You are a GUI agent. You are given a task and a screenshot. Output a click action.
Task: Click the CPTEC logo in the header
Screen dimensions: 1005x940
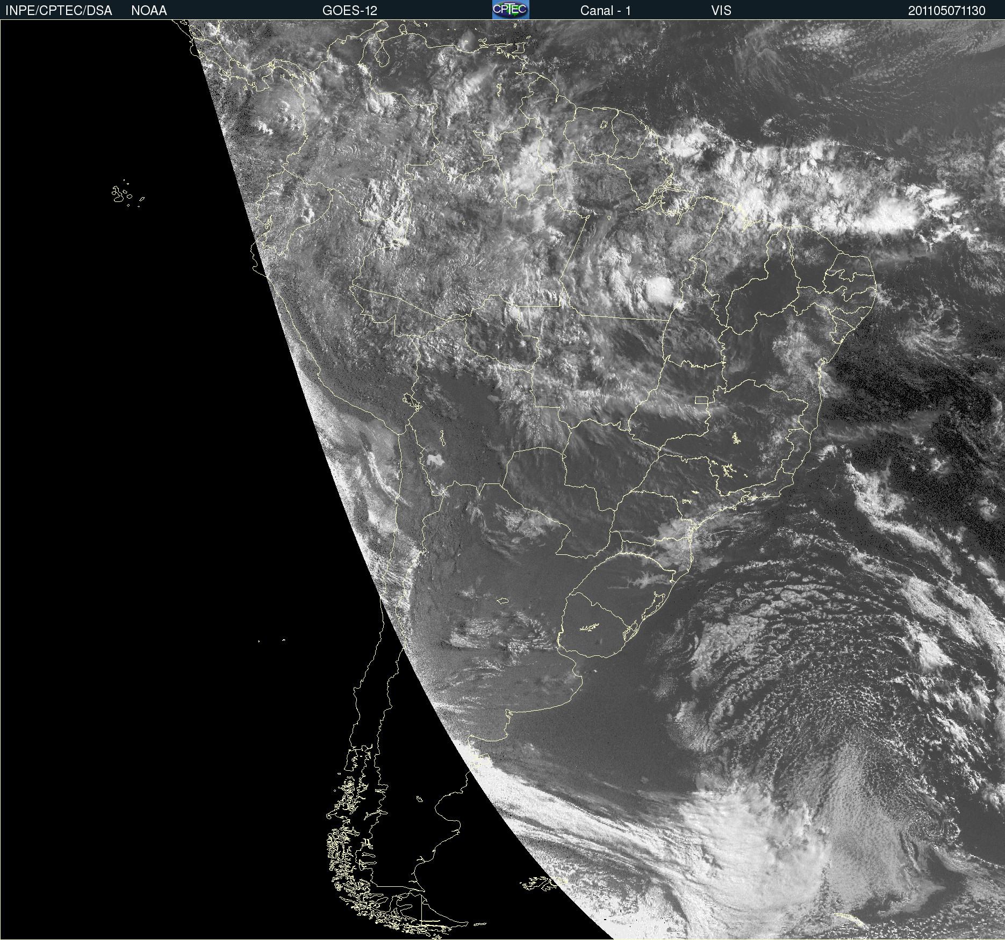511,10
